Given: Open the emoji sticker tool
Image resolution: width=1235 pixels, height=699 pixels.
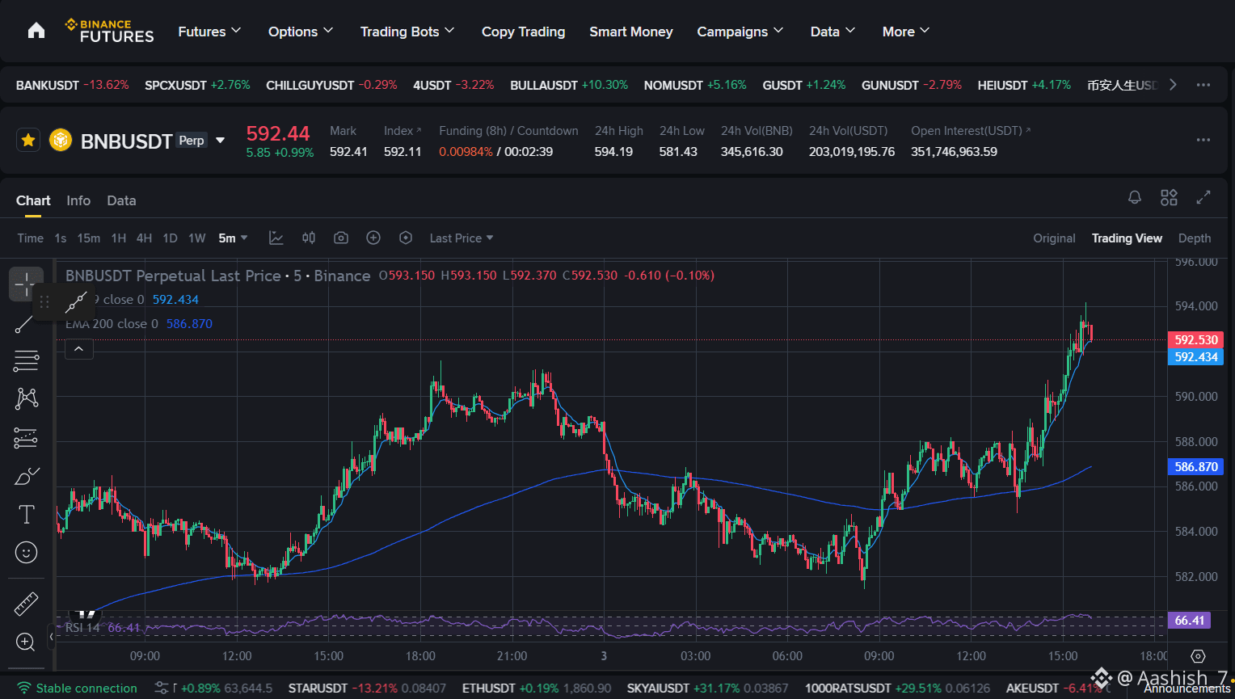Looking at the screenshot, I should click(26, 553).
